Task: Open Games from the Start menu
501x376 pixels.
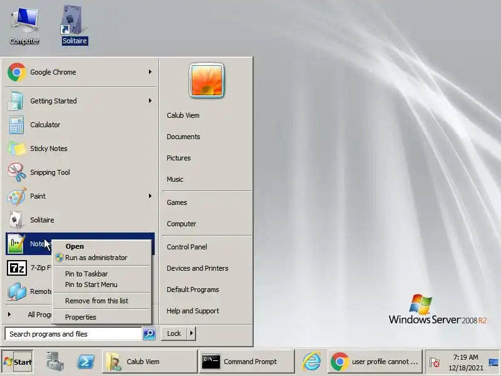Action: pyautogui.click(x=177, y=202)
